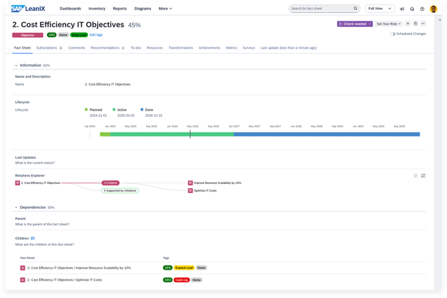The height and width of the screenshot is (298, 447).
Task: Switch to the Achievements tab
Action: (x=209, y=48)
